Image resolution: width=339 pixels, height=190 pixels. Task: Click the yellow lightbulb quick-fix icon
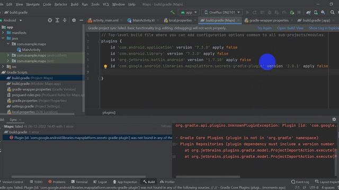(105, 66)
